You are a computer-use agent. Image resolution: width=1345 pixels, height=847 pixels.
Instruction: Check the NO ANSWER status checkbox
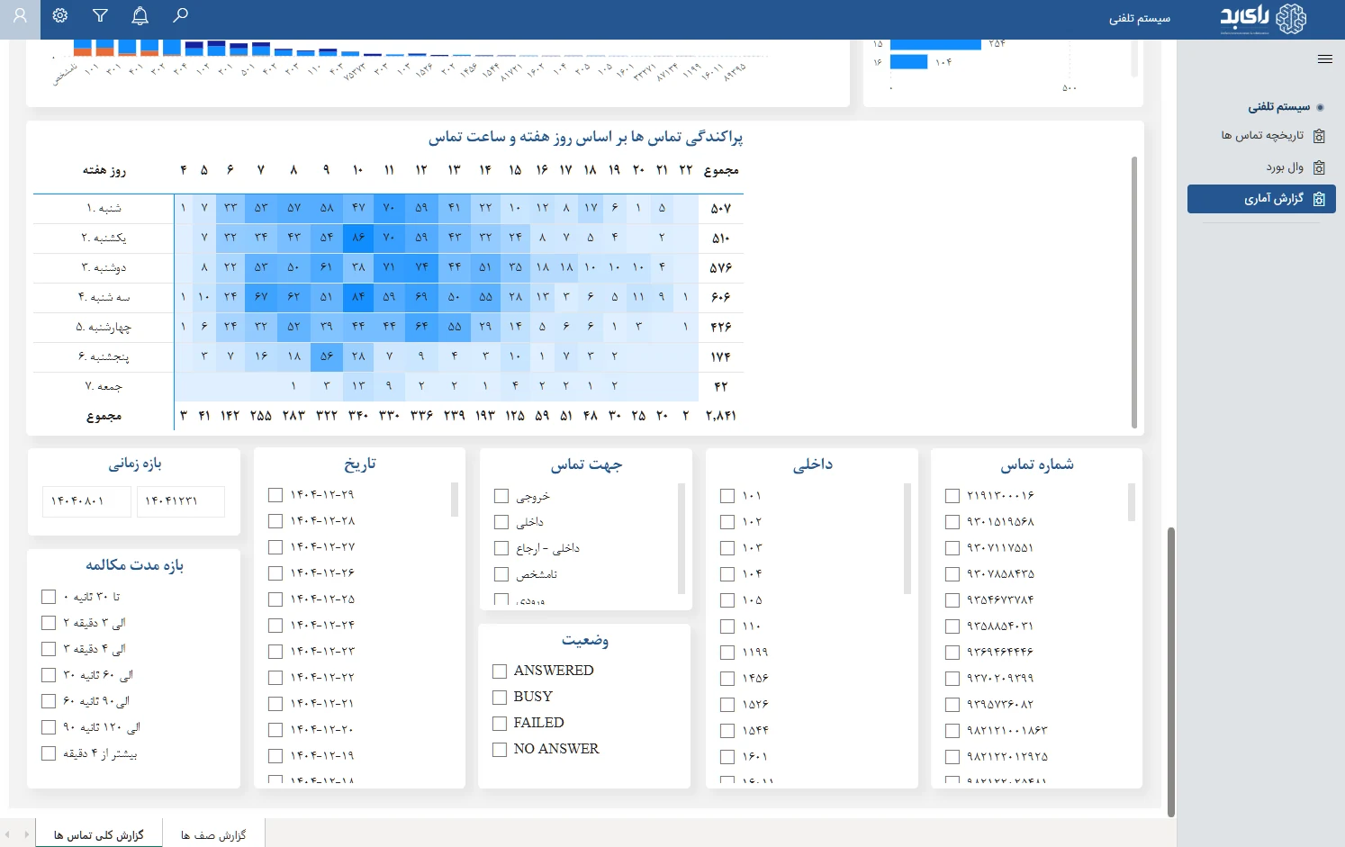(500, 750)
